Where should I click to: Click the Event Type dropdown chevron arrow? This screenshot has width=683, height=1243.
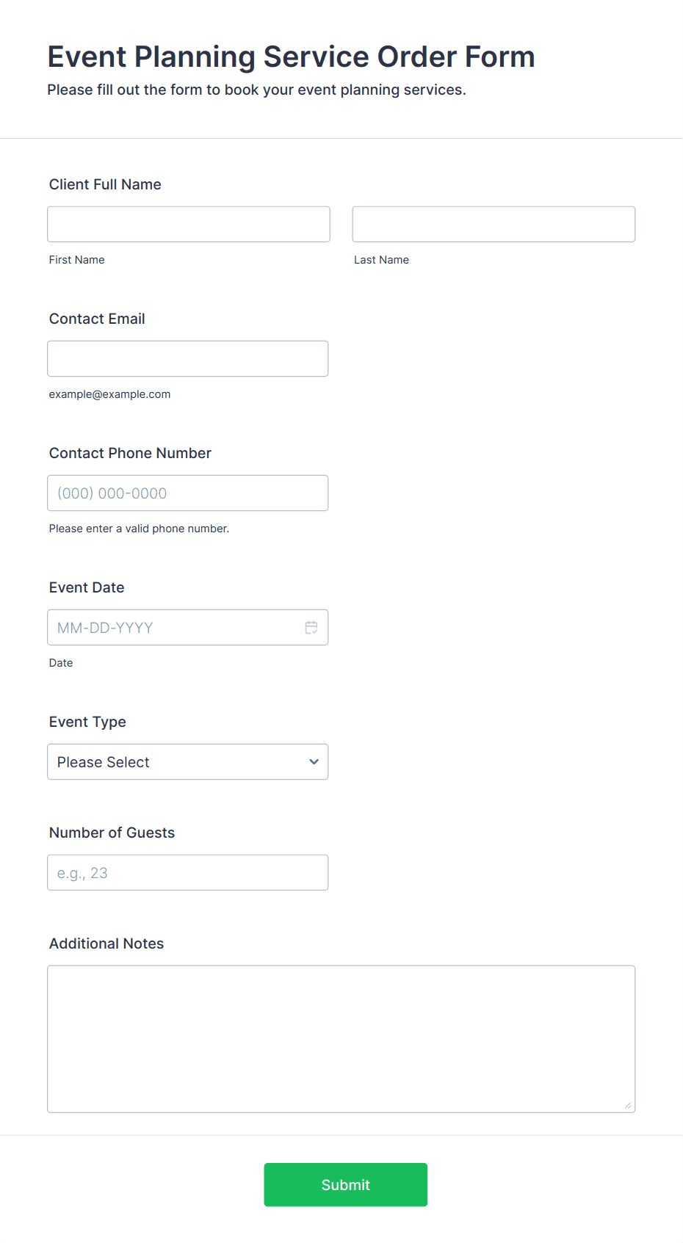[x=314, y=762]
